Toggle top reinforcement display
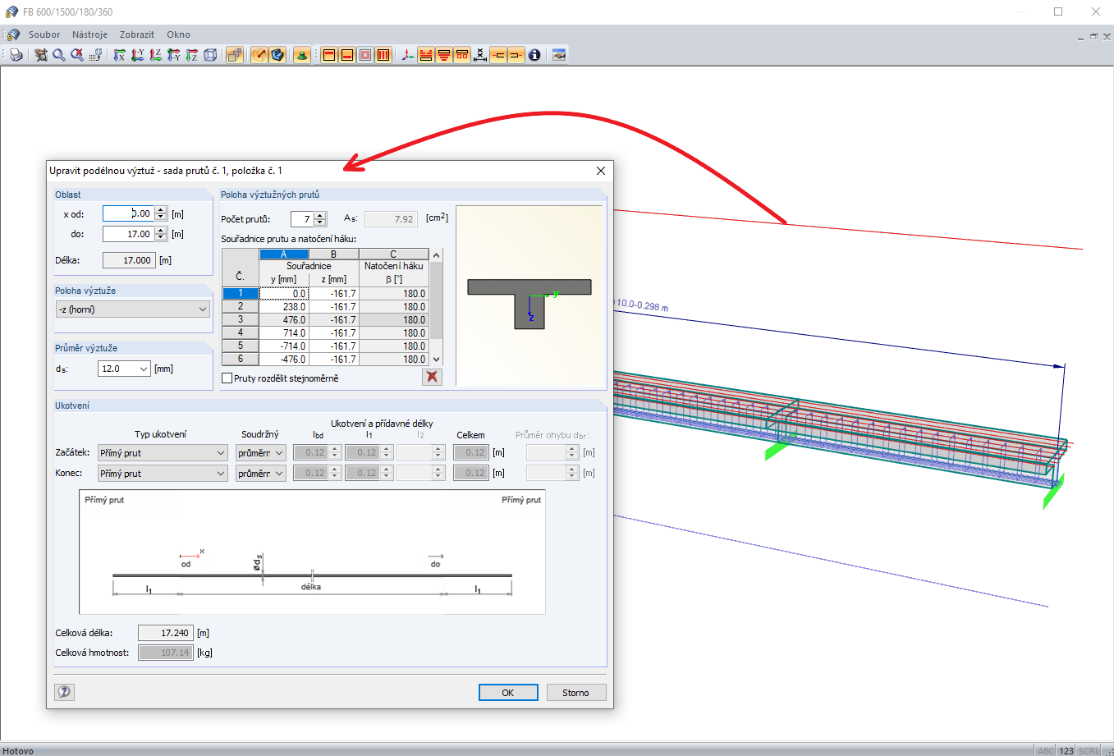Image resolution: width=1114 pixels, height=756 pixels. [x=329, y=55]
